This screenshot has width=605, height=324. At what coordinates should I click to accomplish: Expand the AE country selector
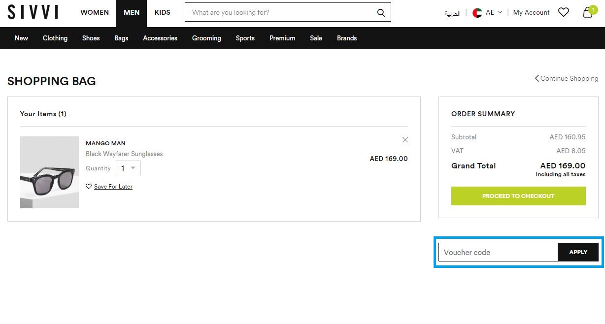click(x=494, y=13)
